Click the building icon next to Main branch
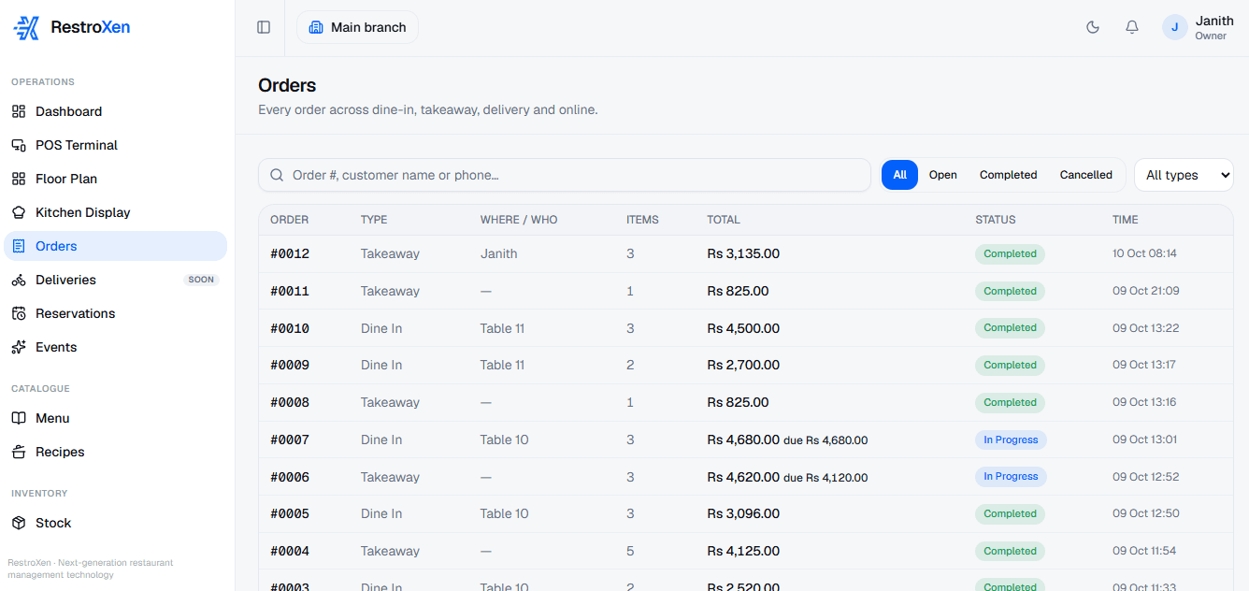1249x591 pixels. click(x=316, y=27)
